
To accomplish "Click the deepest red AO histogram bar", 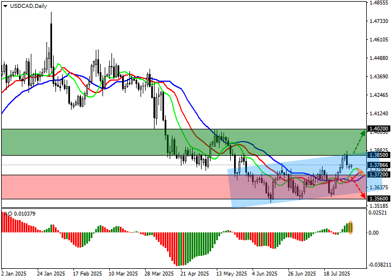I will click(178, 249).
